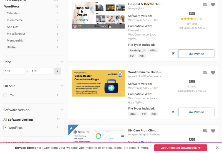Click the maximum price field

[x=41, y=71]
